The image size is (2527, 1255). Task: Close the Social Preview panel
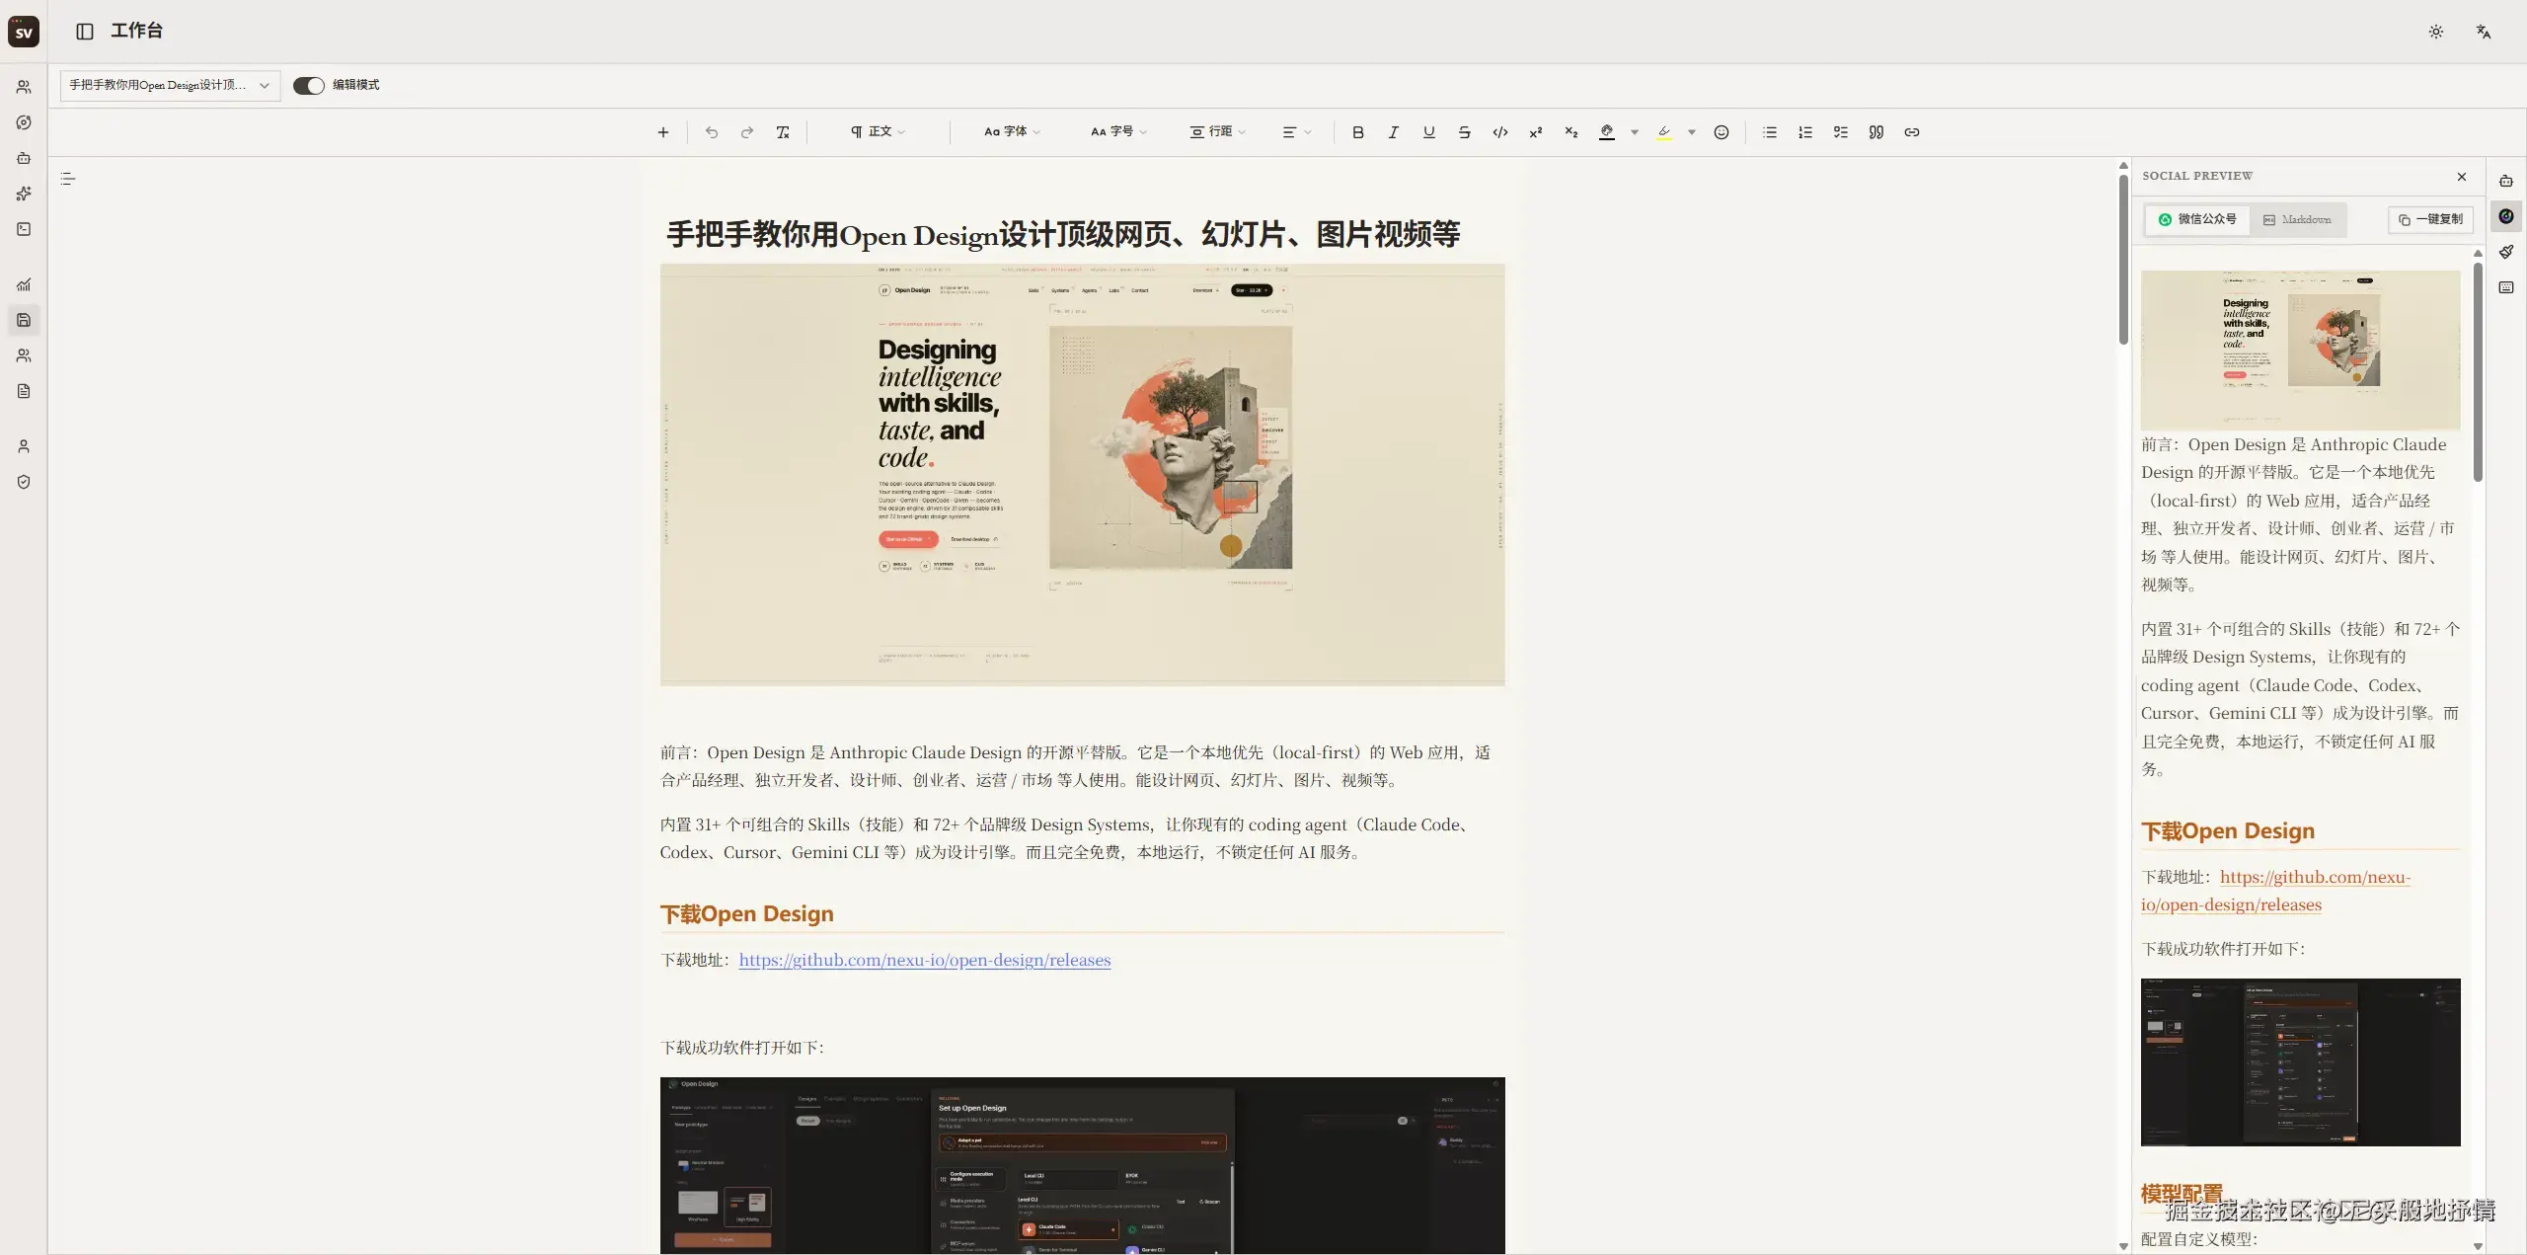click(2462, 177)
